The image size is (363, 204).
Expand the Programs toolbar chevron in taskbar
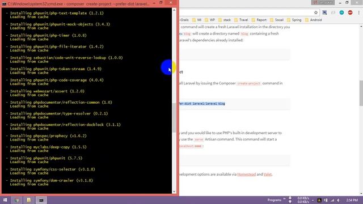pos(284,199)
